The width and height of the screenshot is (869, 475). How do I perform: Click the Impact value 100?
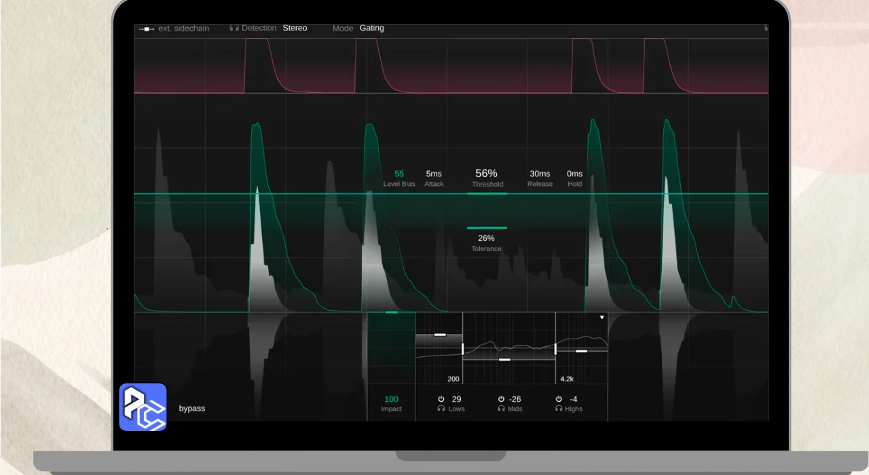tap(391, 399)
